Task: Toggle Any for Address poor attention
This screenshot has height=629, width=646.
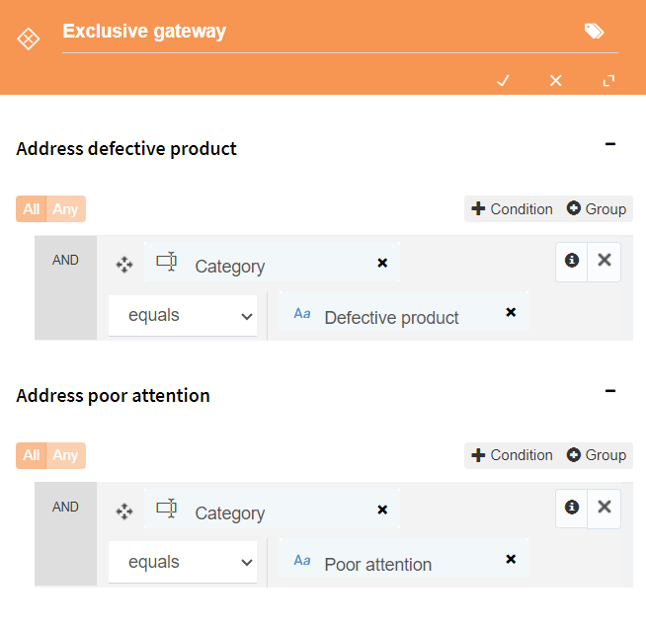Action: pyautogui.click(x=65, y=455)
